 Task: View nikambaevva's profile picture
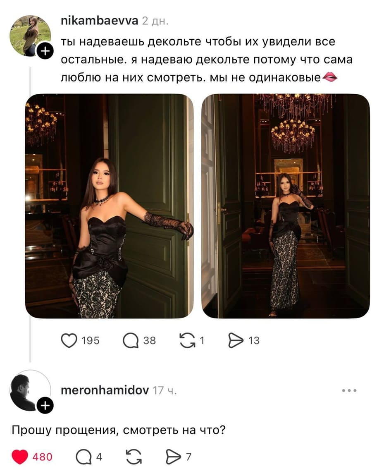pos(30,36)
